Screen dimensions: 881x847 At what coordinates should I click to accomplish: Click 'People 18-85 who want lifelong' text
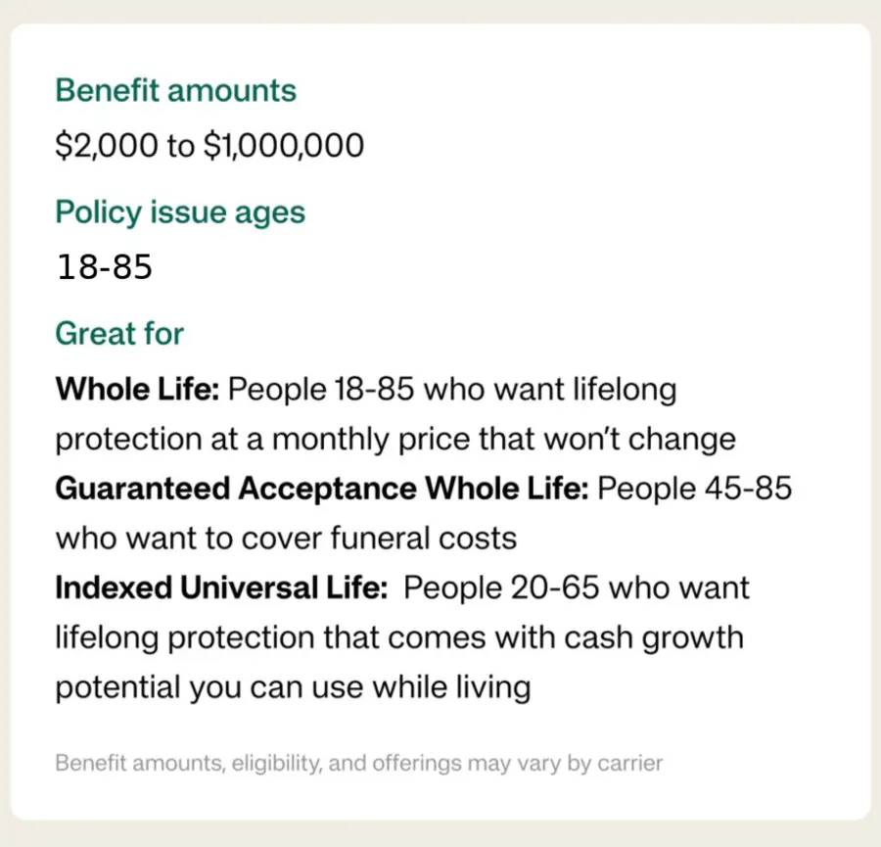tap(452, 390)
